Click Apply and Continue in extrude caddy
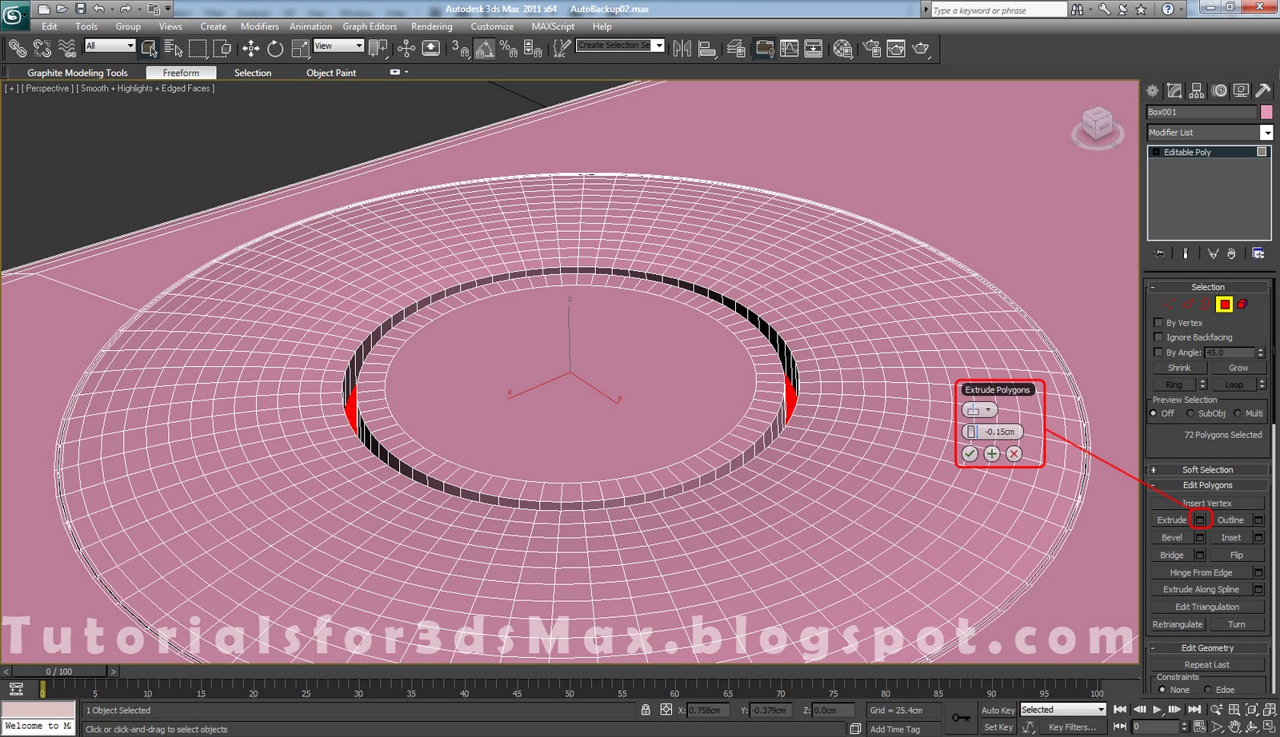This screenshot has width=1280, height=737. coord(992,453)
